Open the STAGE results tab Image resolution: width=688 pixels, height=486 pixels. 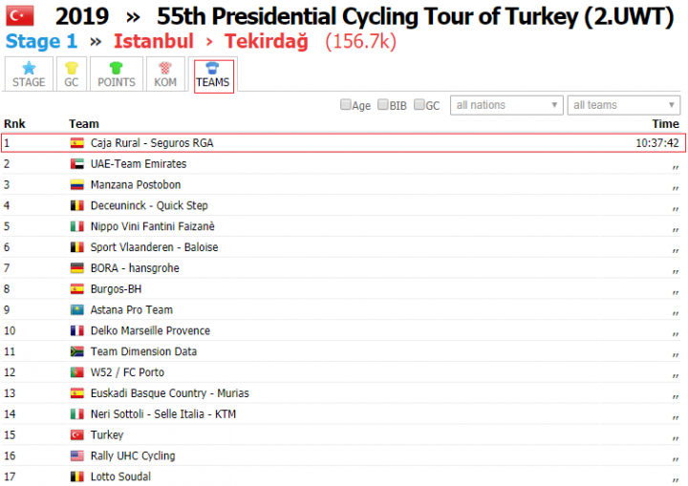[29, 74]
